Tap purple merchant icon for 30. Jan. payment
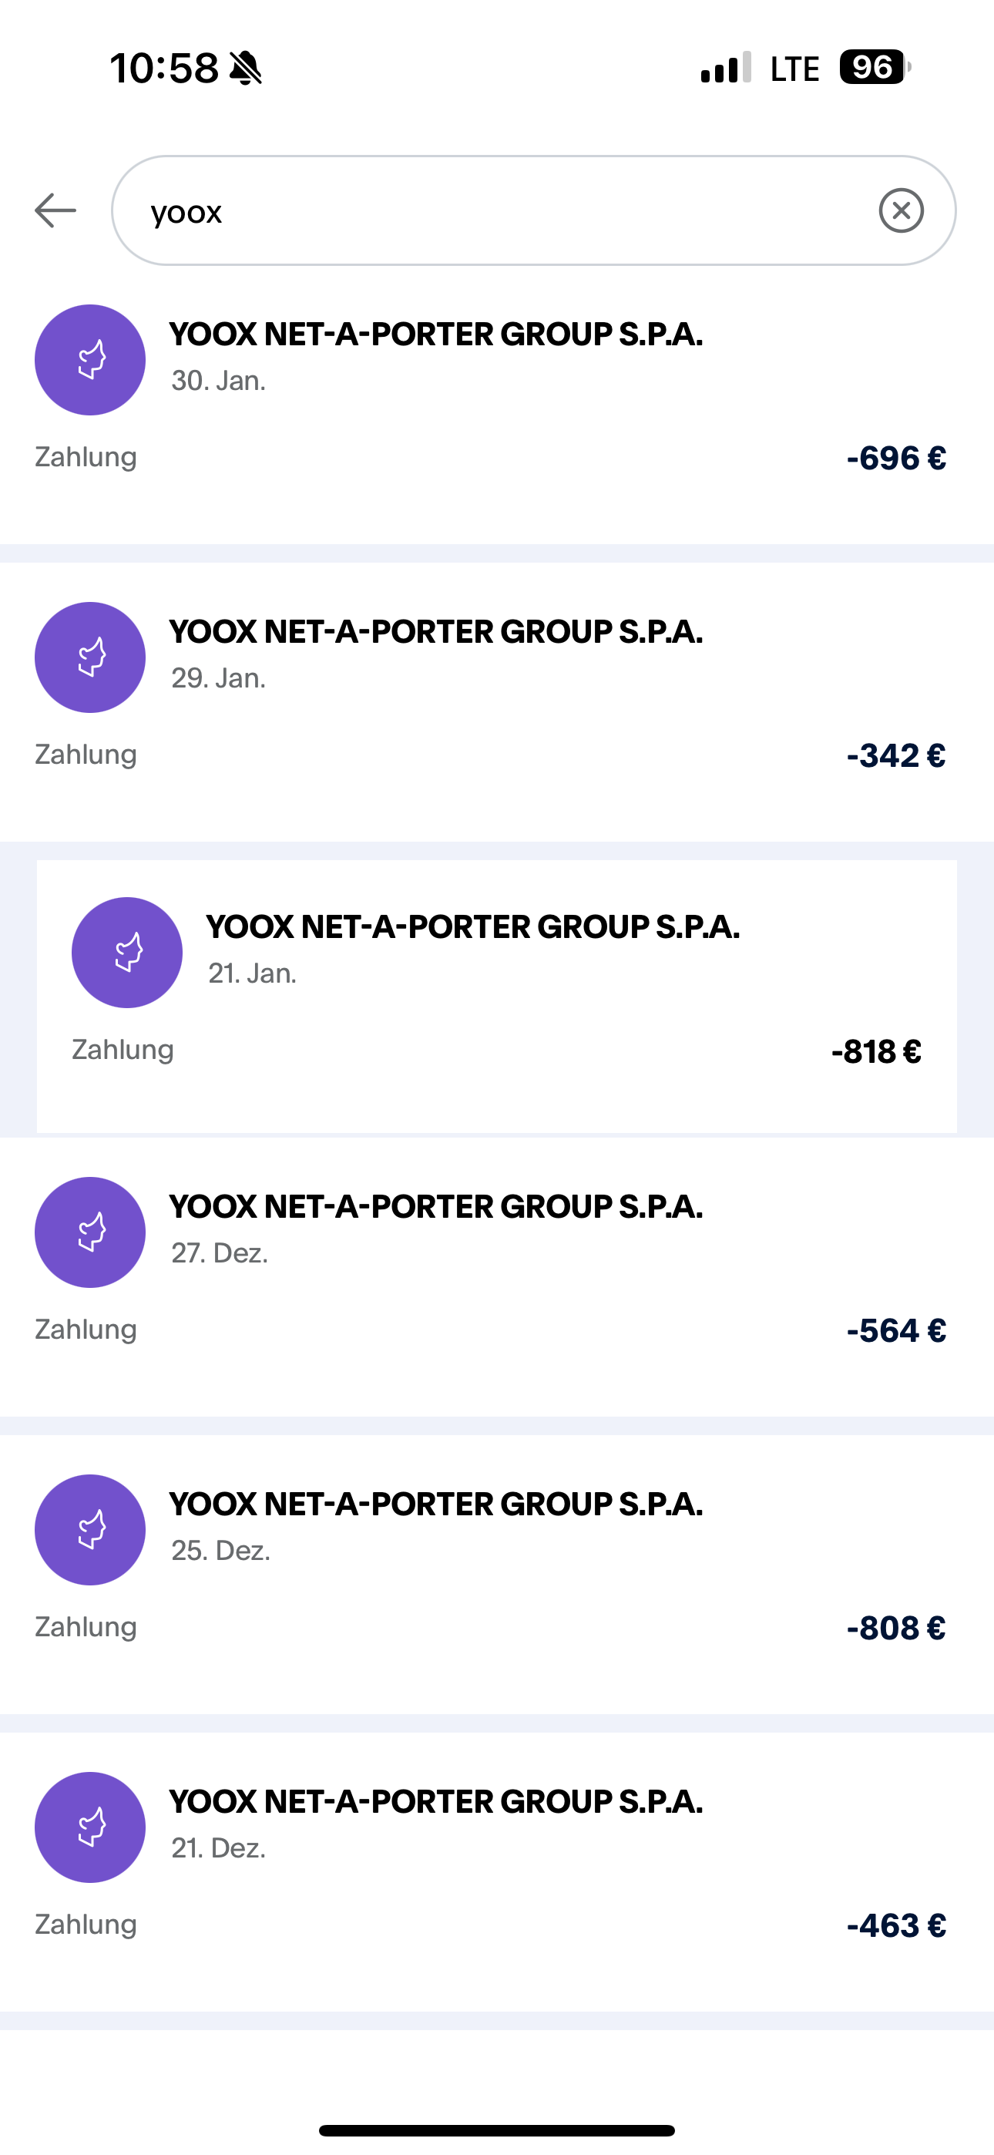The width and height of the screenshot is (994, 2155). click(x=90, y=360)
